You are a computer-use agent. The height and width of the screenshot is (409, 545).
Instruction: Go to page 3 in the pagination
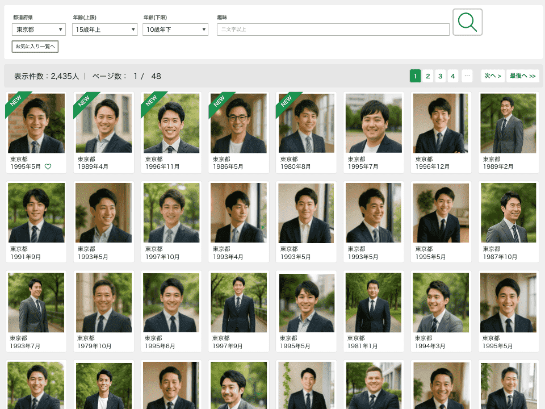[441, 76]
